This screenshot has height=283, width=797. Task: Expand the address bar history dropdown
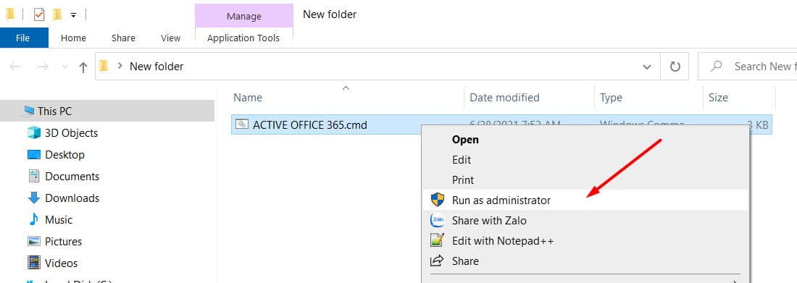(x=647, y=67)
